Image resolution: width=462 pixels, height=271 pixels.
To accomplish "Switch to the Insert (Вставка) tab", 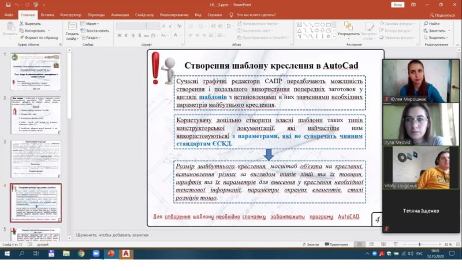I will point(47,15).
